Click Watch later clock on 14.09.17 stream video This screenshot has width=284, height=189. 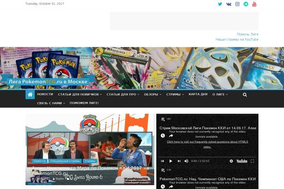[x=163, y=136]
